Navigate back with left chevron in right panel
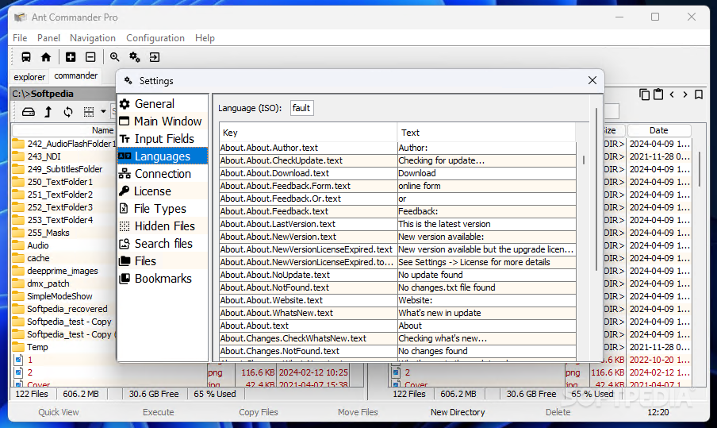The width and height of the screenshot is (717, 428). (x=672, y=94)
